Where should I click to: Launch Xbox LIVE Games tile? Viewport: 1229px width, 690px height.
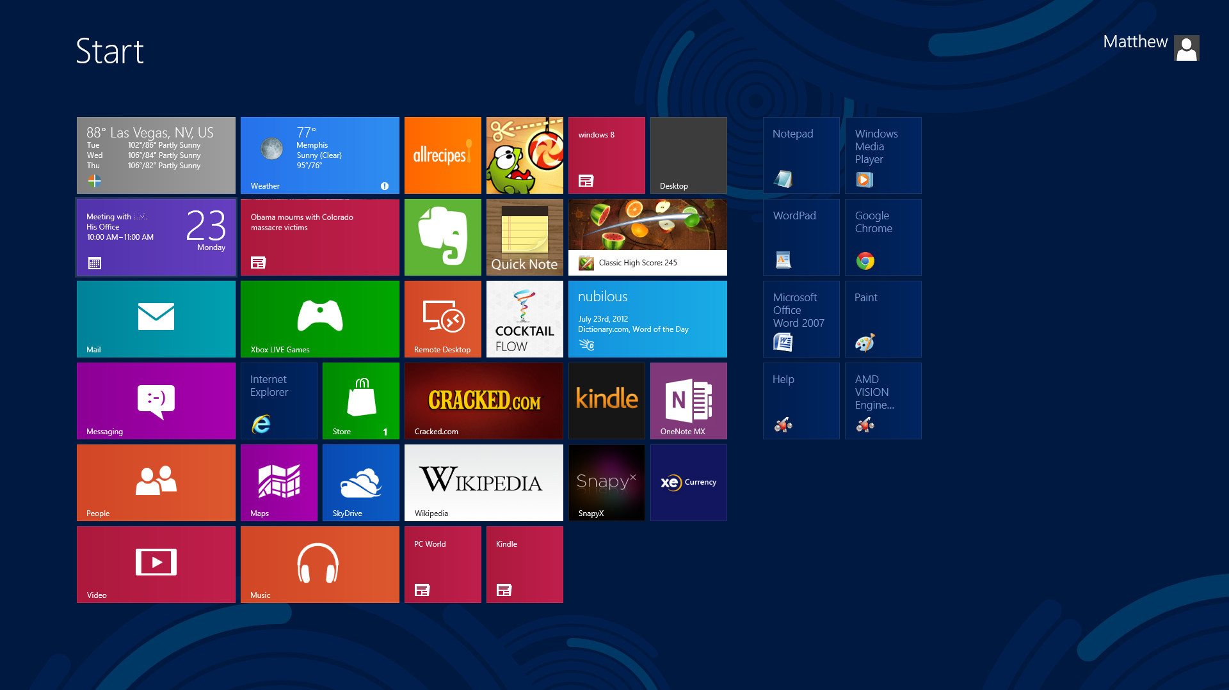(319, 318)
